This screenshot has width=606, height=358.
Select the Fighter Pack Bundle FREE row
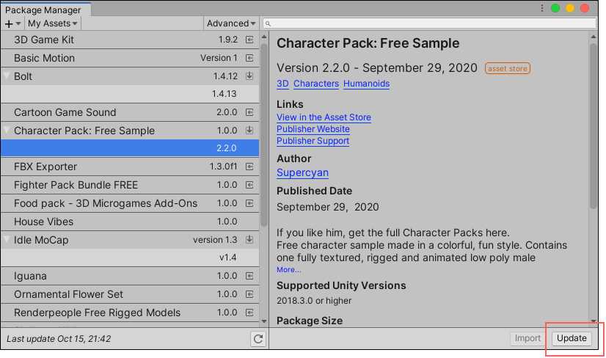tap(130, 185)
